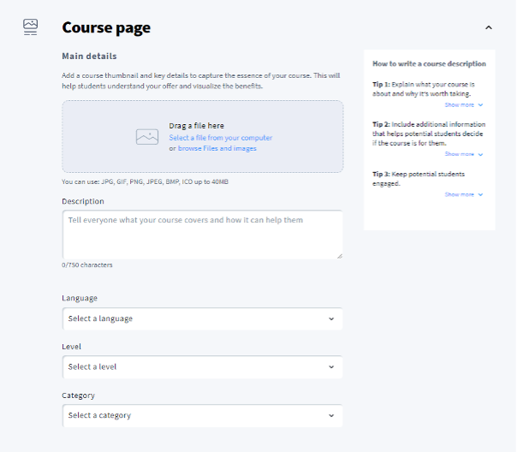Click the Category dropdown arrow icon
517x452 pixels.
click(x=331, y=415)
